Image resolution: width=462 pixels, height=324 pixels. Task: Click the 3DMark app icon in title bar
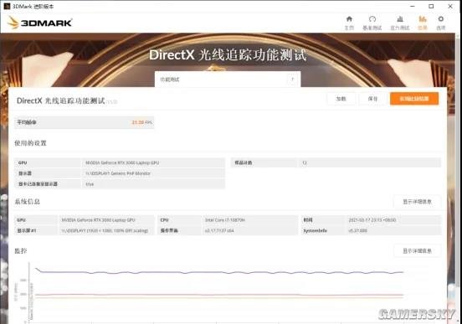coord(7,6)
